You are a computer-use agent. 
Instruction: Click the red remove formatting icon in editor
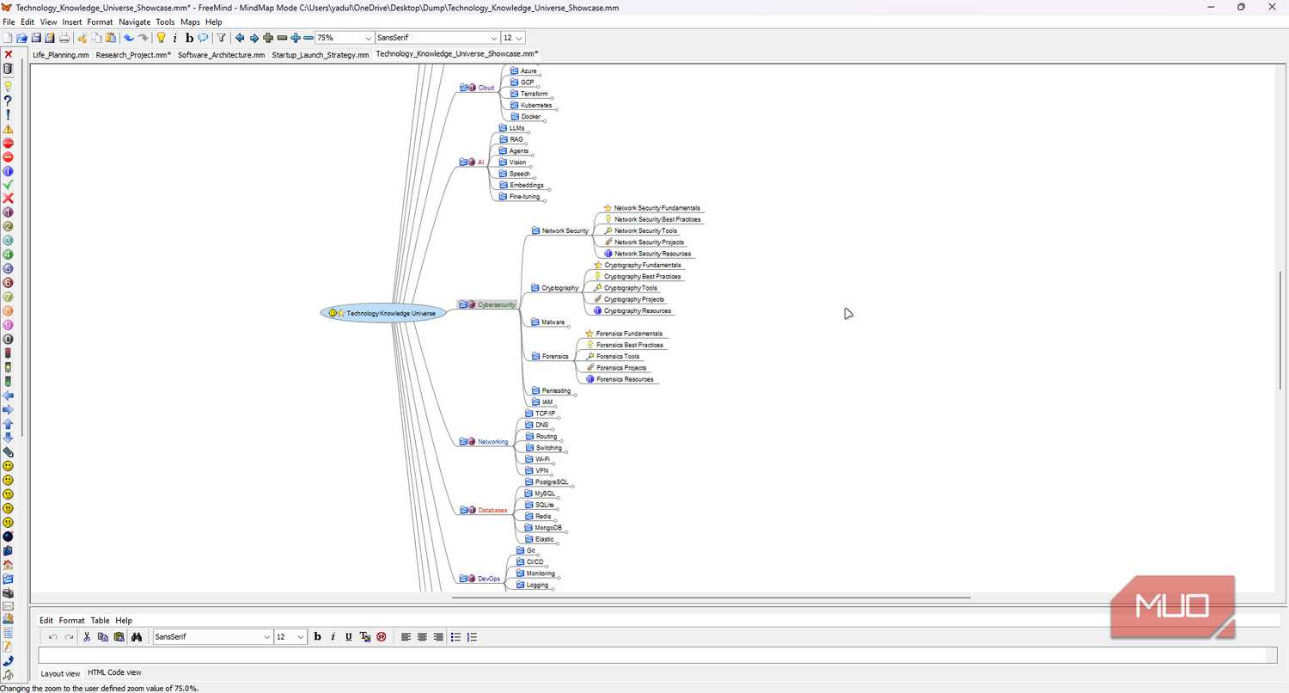point(381,637)
